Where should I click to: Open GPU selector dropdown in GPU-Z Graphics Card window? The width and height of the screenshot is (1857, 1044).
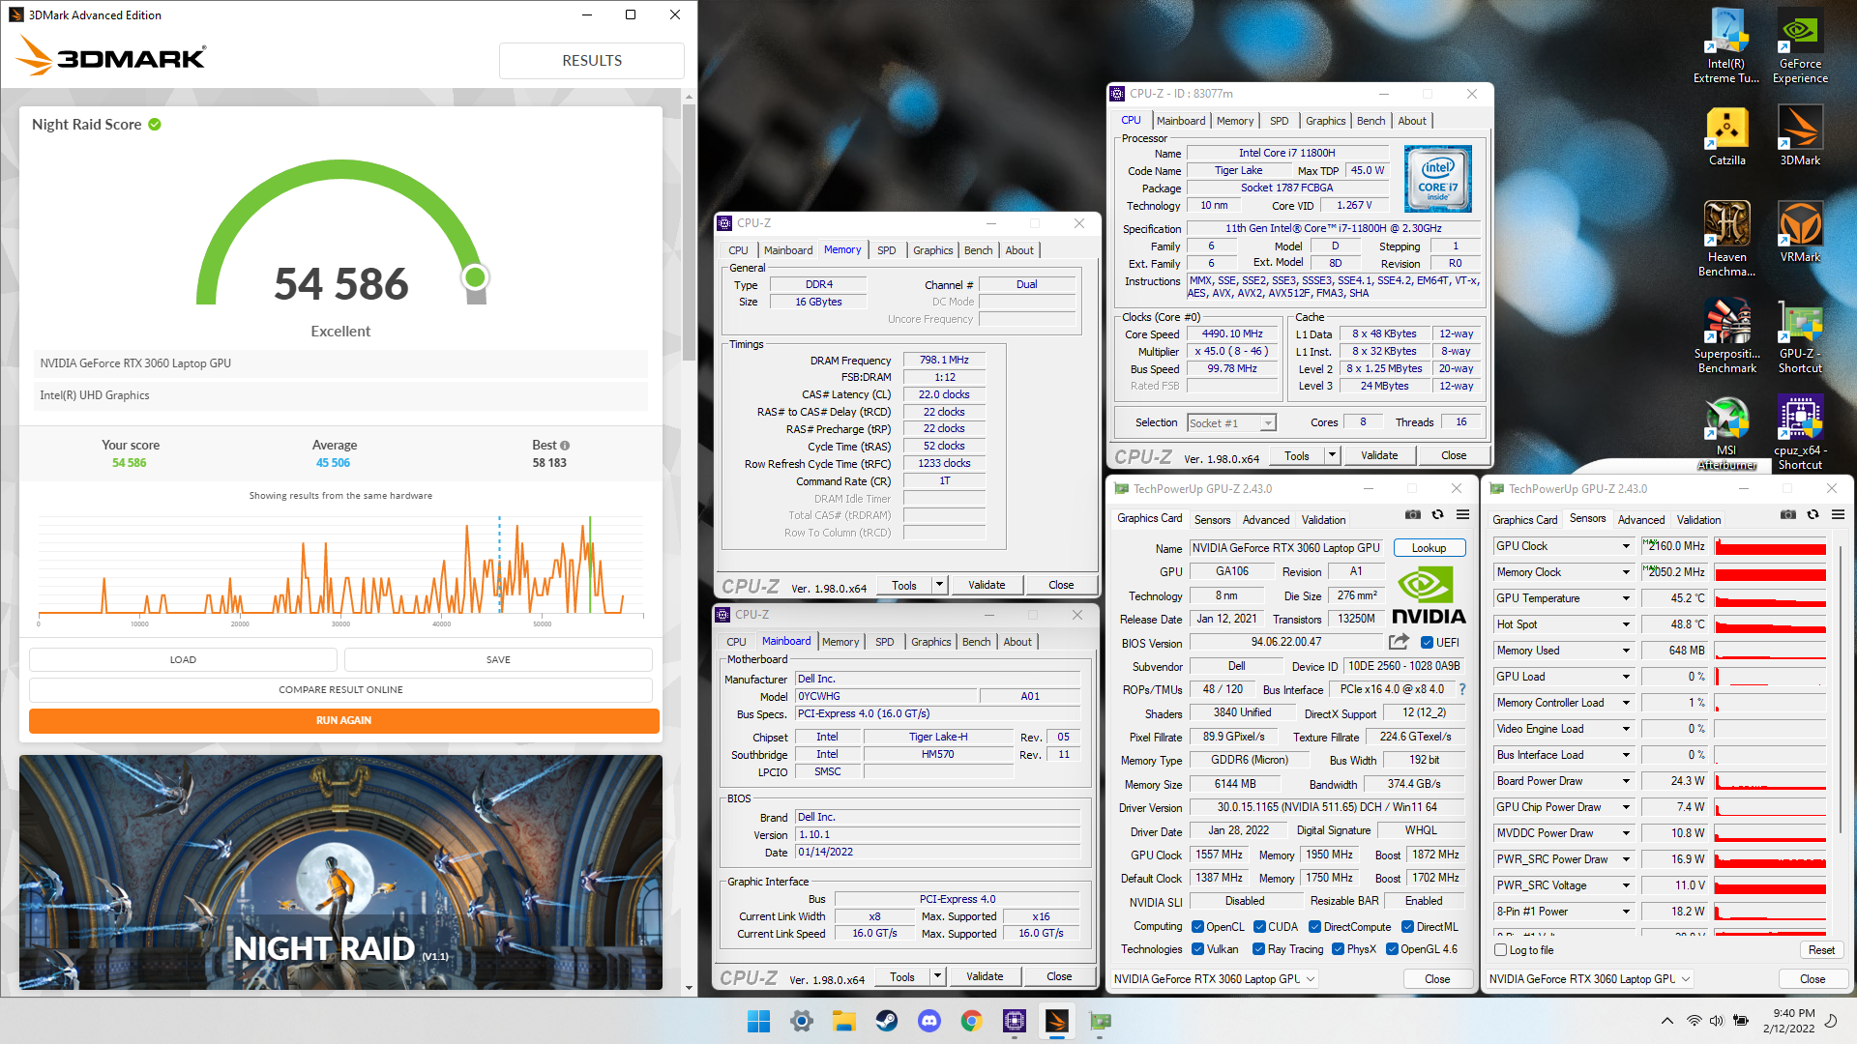tap(1214, 979)
